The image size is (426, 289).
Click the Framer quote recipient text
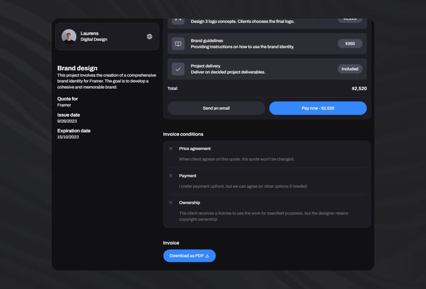coord(64,105)
